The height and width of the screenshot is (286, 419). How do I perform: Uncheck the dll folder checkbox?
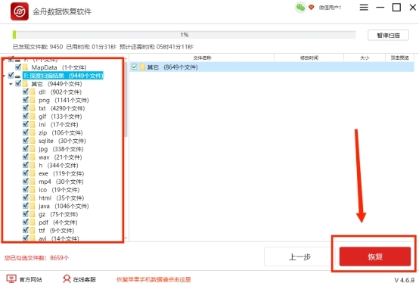pos(26,92)
